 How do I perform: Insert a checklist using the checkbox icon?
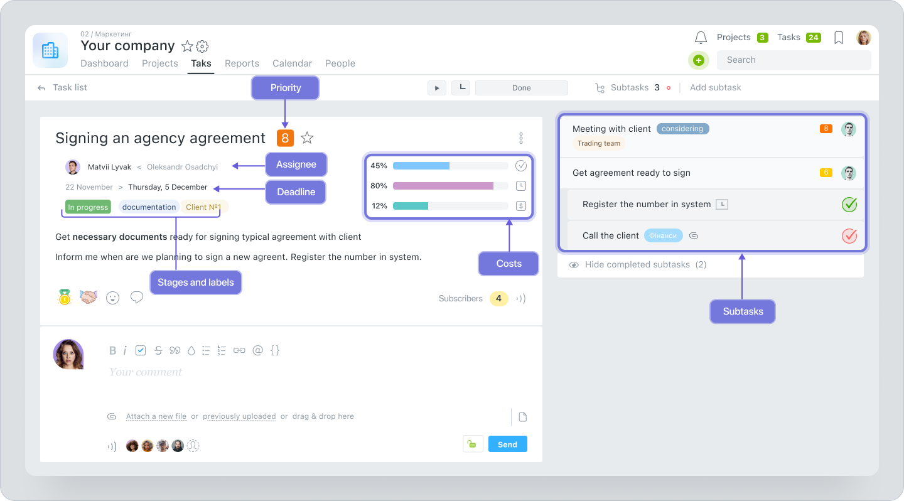click(x=141, y=350)
